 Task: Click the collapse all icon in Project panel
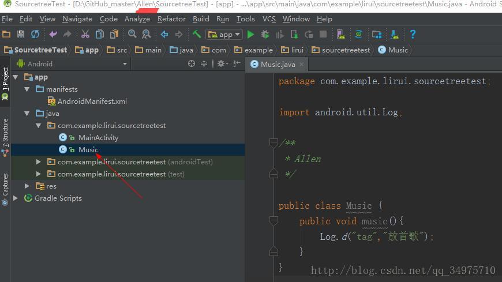(204, 63)
